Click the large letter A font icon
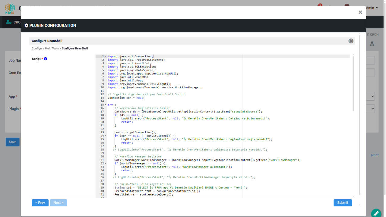Viewport: 386px width, 217px height. click(372, 44)
